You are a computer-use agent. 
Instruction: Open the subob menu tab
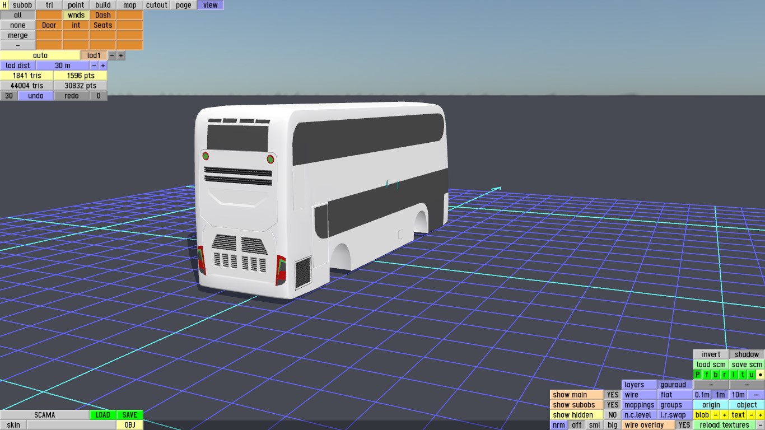click(x=22, y=5)
